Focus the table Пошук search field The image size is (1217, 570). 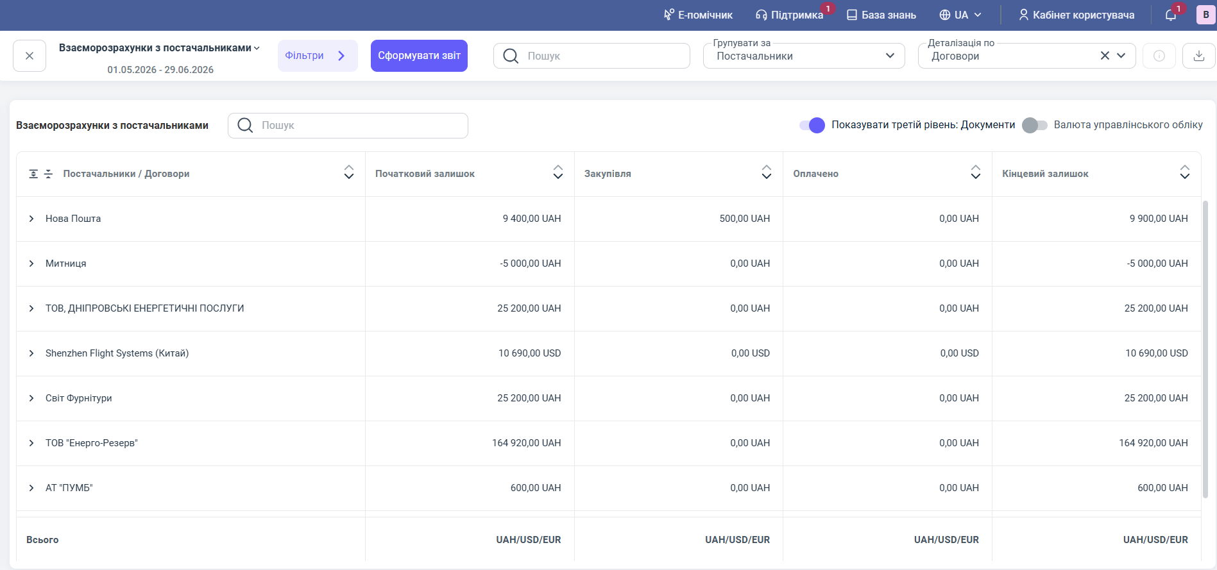[x=348, y=126]
